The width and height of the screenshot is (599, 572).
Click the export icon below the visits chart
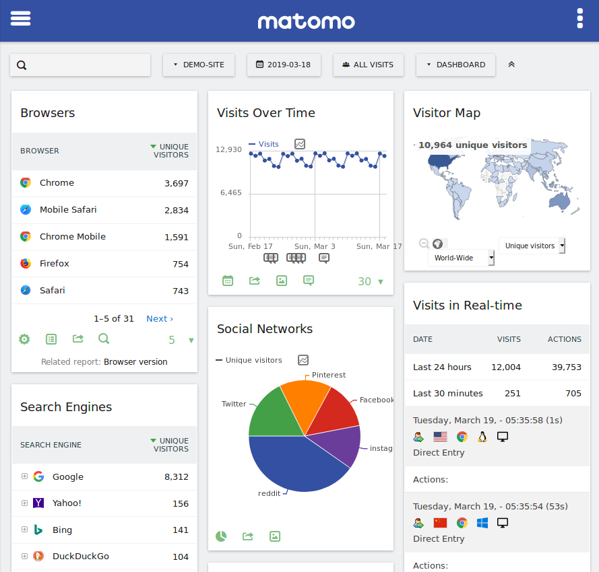[254, 281]
